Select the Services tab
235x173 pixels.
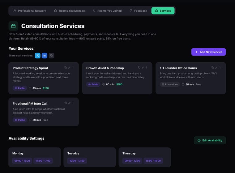pyautogui.click(x=163, y=11)
